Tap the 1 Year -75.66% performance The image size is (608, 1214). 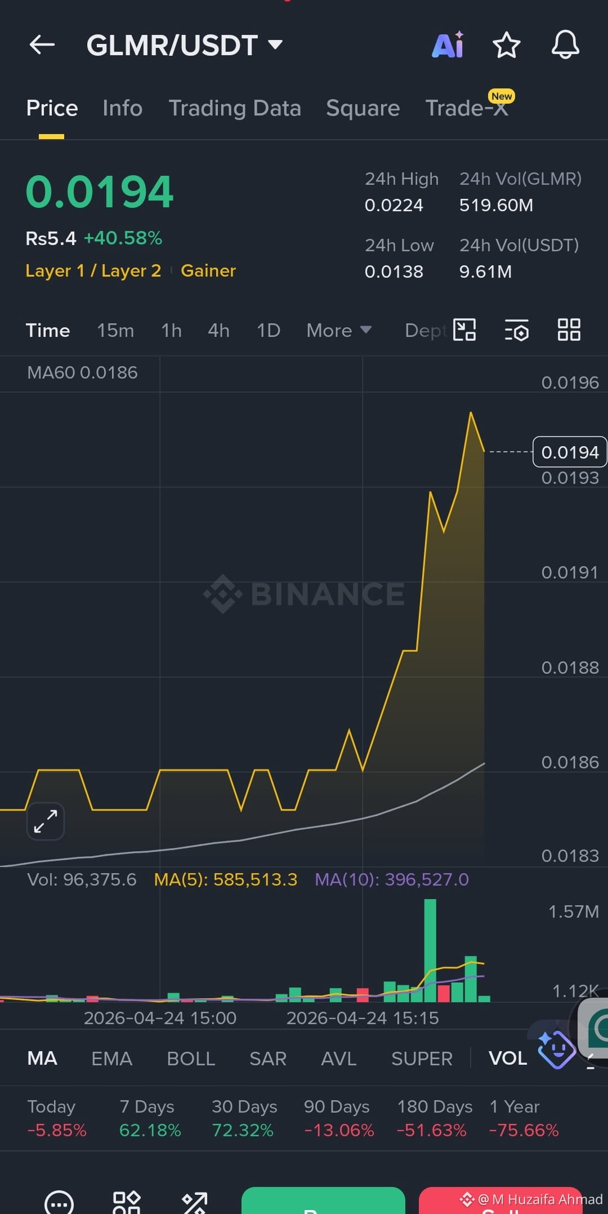(x=524, y=1118)
